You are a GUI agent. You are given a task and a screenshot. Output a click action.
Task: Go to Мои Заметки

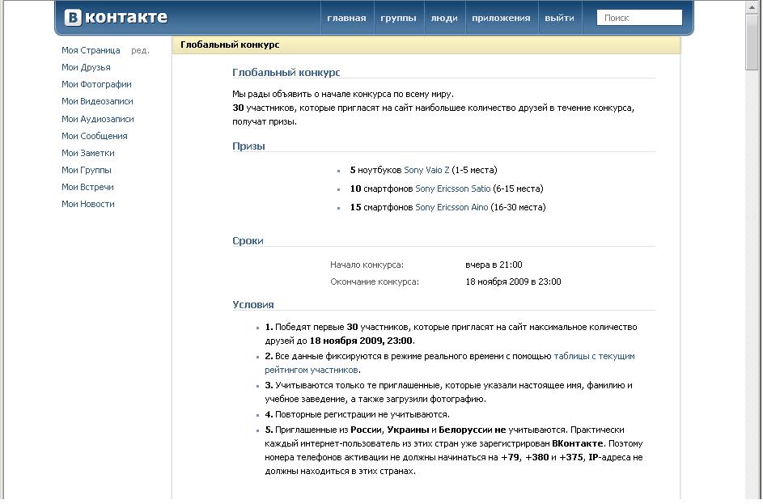tap(88, 153)
